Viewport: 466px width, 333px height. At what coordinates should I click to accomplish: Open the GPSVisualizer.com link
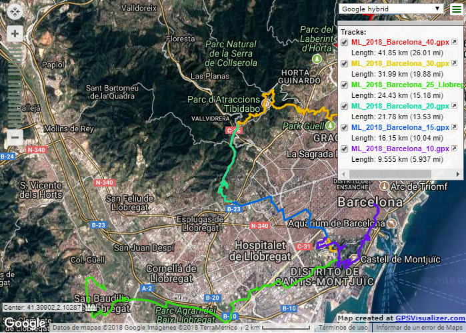[430, 319]
